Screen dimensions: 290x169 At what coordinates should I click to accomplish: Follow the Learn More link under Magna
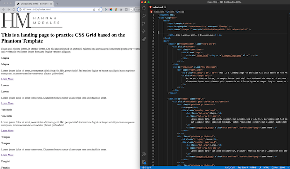click(7, 79)
